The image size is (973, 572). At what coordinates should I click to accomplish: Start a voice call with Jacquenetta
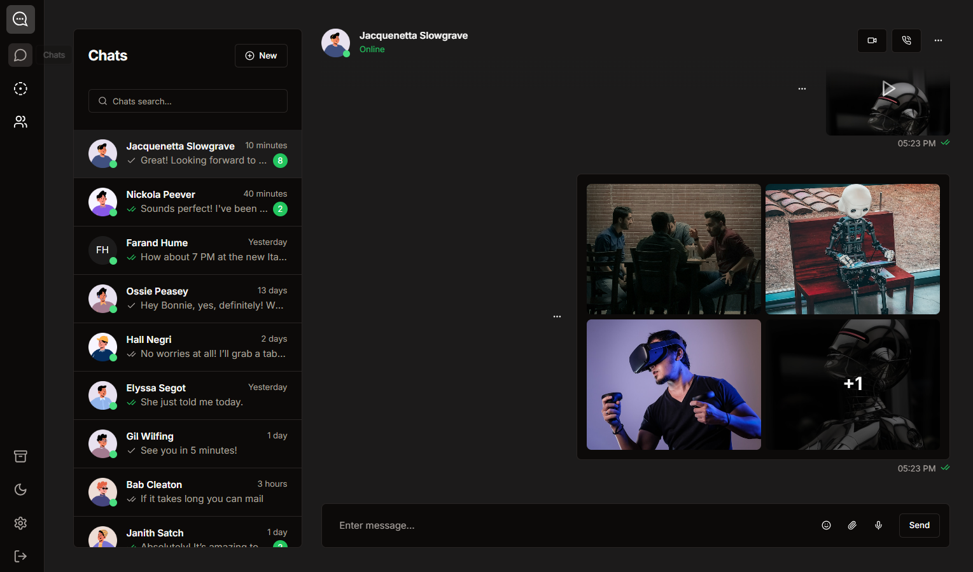tap(906, 40)
